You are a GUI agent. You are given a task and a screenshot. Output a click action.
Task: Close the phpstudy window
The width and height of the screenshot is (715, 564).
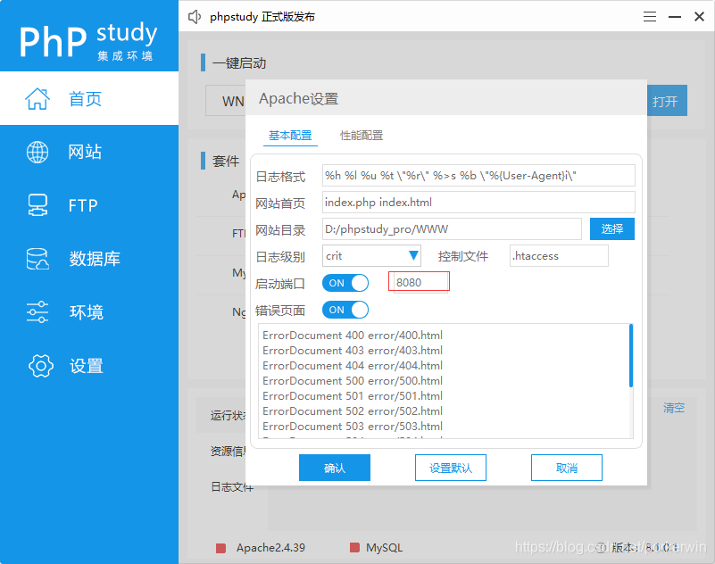tap(699, 17)
